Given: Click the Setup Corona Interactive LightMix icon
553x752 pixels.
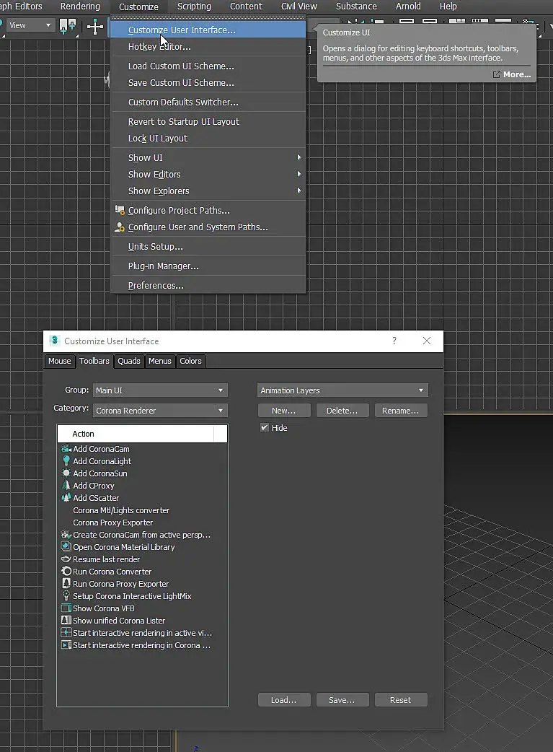Looking at the screenshot, I should coord(66,595).
